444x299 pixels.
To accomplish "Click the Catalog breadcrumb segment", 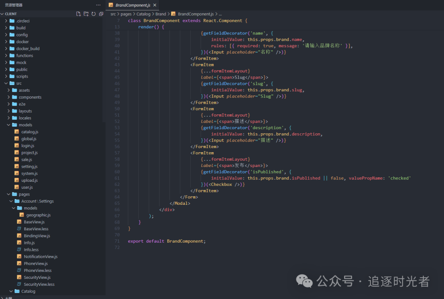I will (x=143, y=14).
